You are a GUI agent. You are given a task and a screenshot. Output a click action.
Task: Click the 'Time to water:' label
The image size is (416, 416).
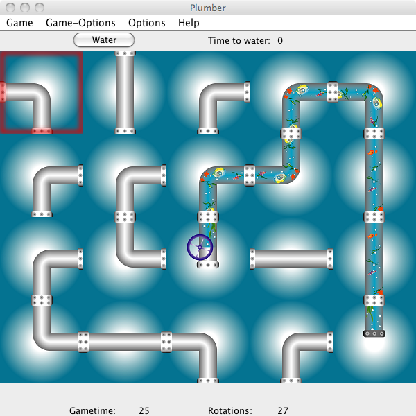239,41
